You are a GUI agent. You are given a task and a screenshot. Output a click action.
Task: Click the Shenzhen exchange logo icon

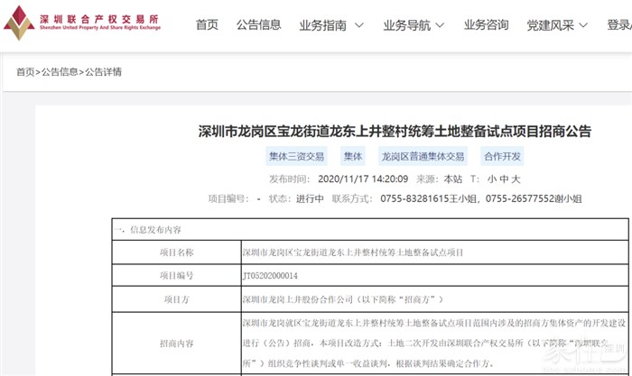coord(19,23)
